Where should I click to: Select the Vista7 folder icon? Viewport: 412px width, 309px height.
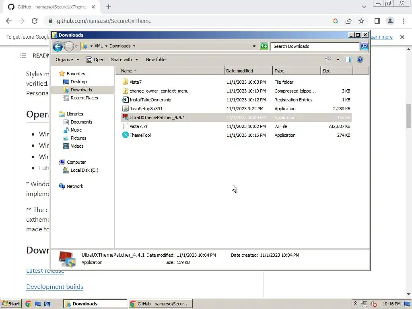click(126, 82)
